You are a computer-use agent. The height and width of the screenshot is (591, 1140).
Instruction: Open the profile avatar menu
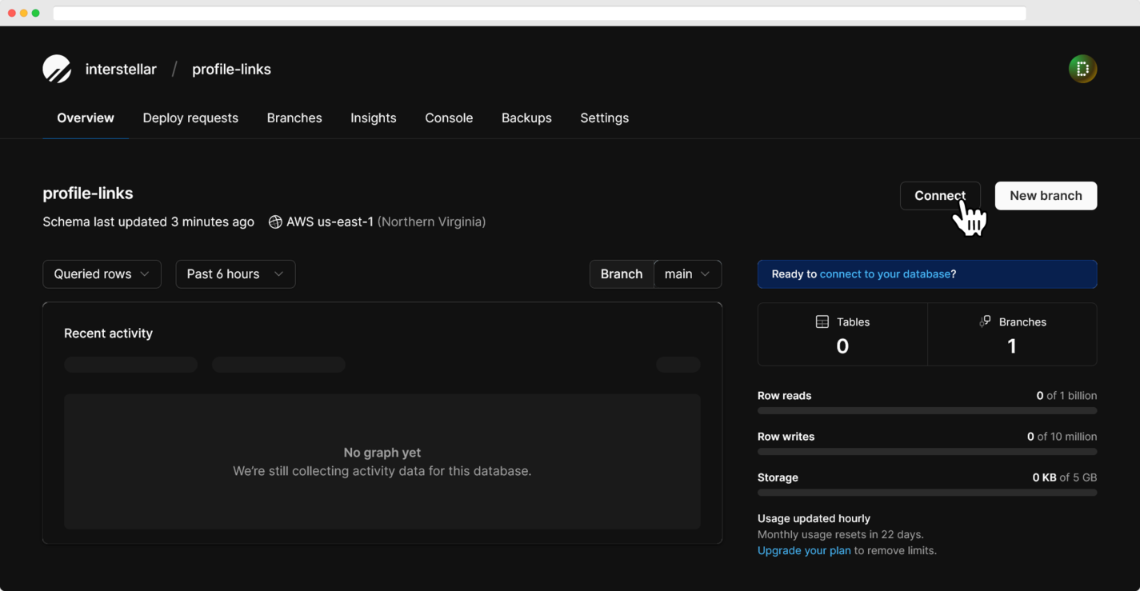point(1082,69)
